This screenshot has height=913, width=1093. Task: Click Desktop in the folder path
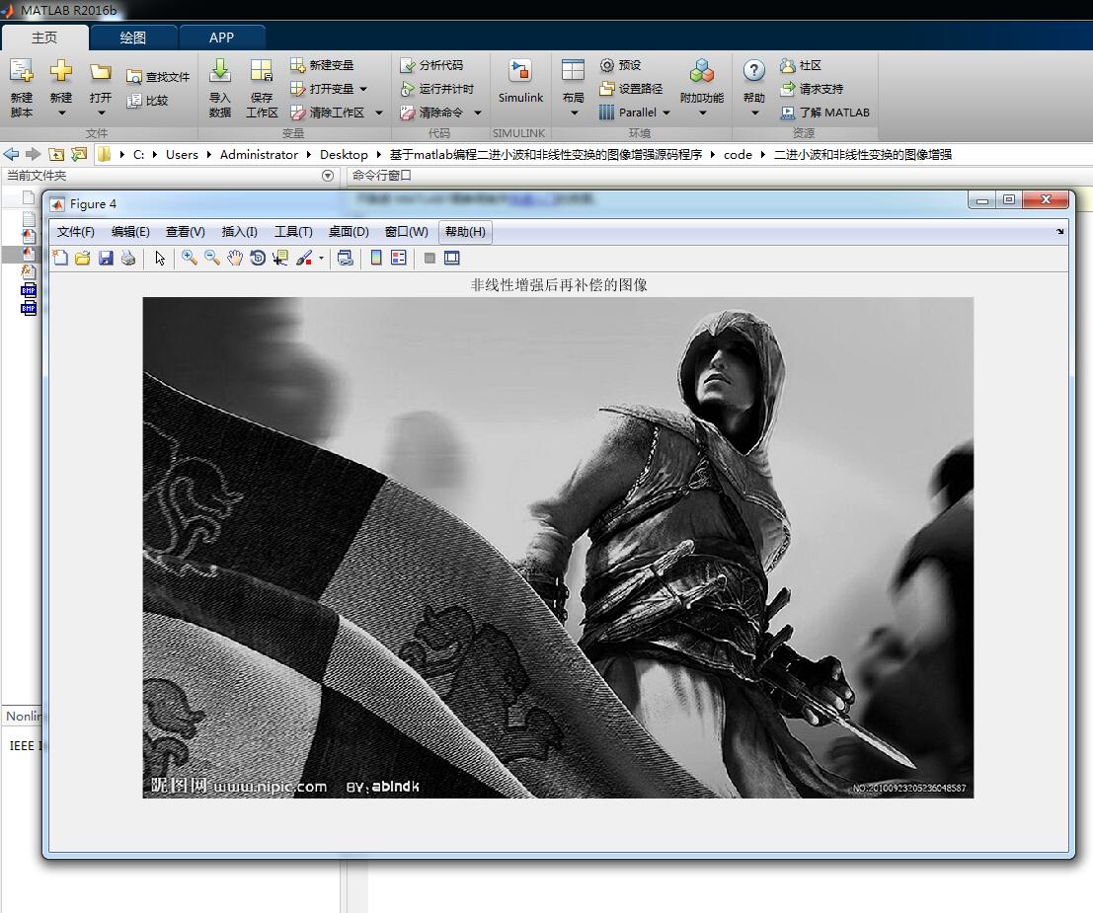tap(344, 154)
